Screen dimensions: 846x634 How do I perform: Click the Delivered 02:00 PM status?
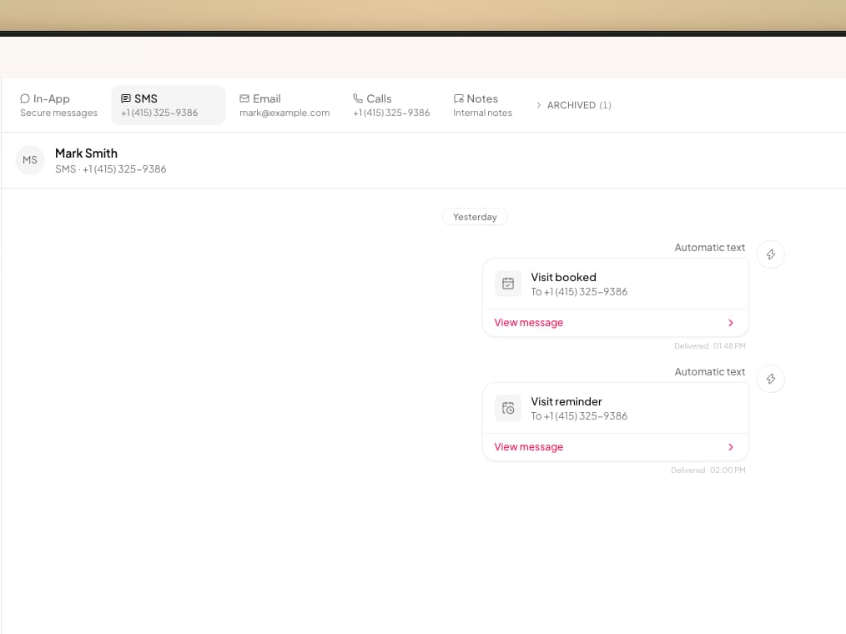[708, 470]
